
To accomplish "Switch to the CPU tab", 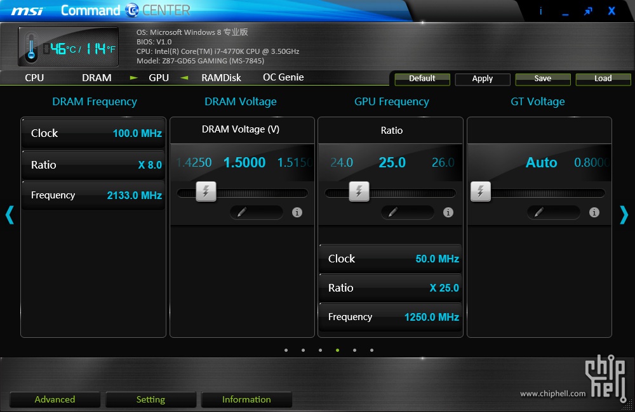I will [x=34, y=77].
